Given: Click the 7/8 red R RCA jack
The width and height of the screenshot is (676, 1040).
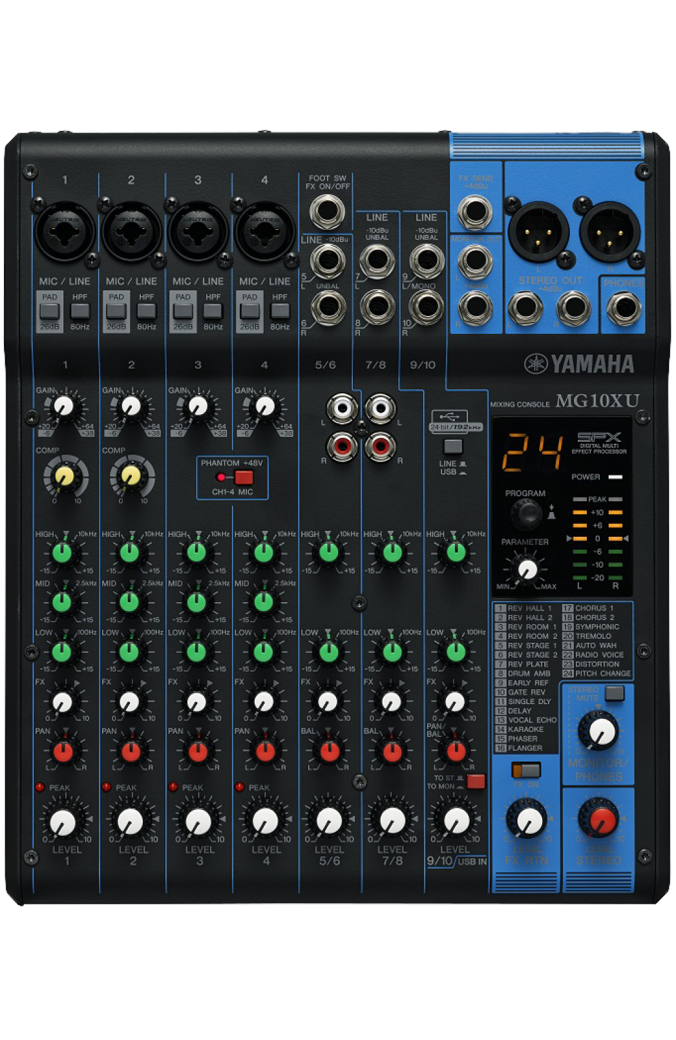Looking at the screenshot, I should click(x=380, y=446).
